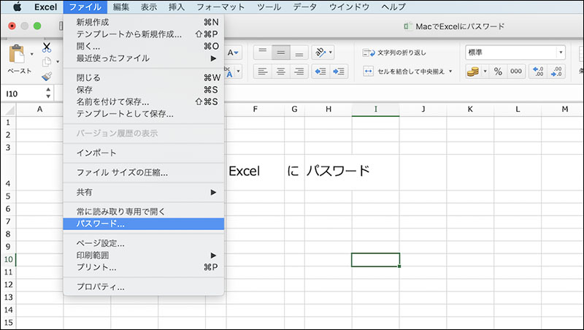
Task: Choose 新規作成 from the File menu
Action: pos(144,23)
